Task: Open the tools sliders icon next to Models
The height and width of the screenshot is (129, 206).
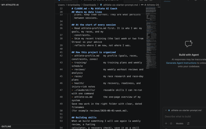Action: (x=188, y=124)
